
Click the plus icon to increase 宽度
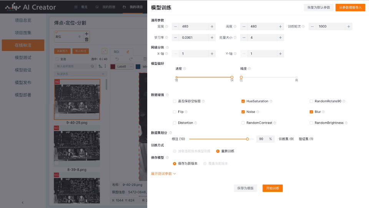coord(212,27)
